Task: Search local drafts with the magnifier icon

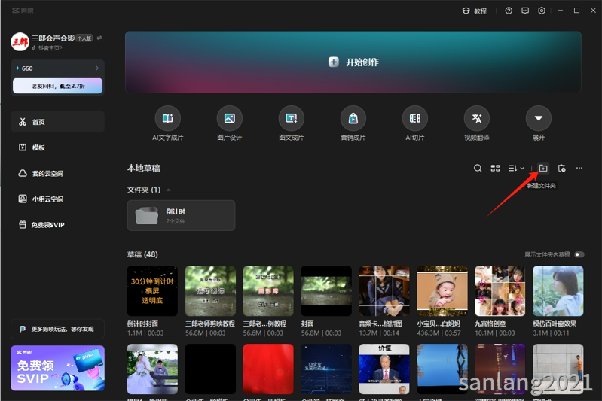Action: 478,169
